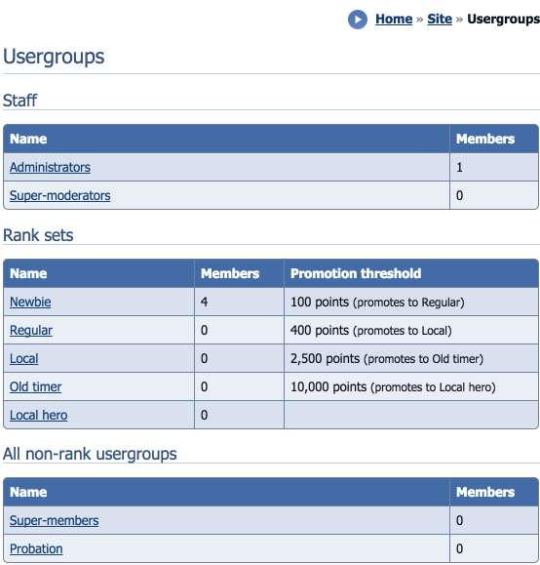Click the Newbie 100 points threshold cell

[411, 302]
